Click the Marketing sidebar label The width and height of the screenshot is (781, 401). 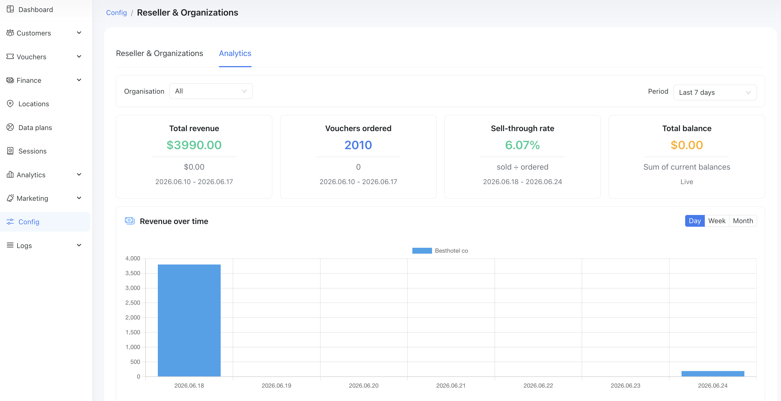tap(32, 198)
